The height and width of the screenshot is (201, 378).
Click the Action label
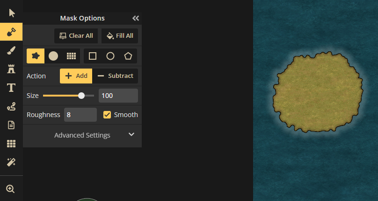[x=36, y=76]
